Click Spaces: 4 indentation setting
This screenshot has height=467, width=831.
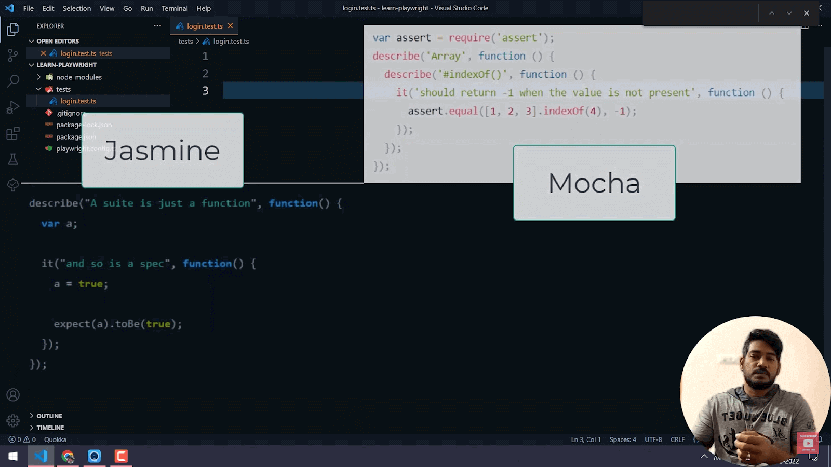[622, 439]
